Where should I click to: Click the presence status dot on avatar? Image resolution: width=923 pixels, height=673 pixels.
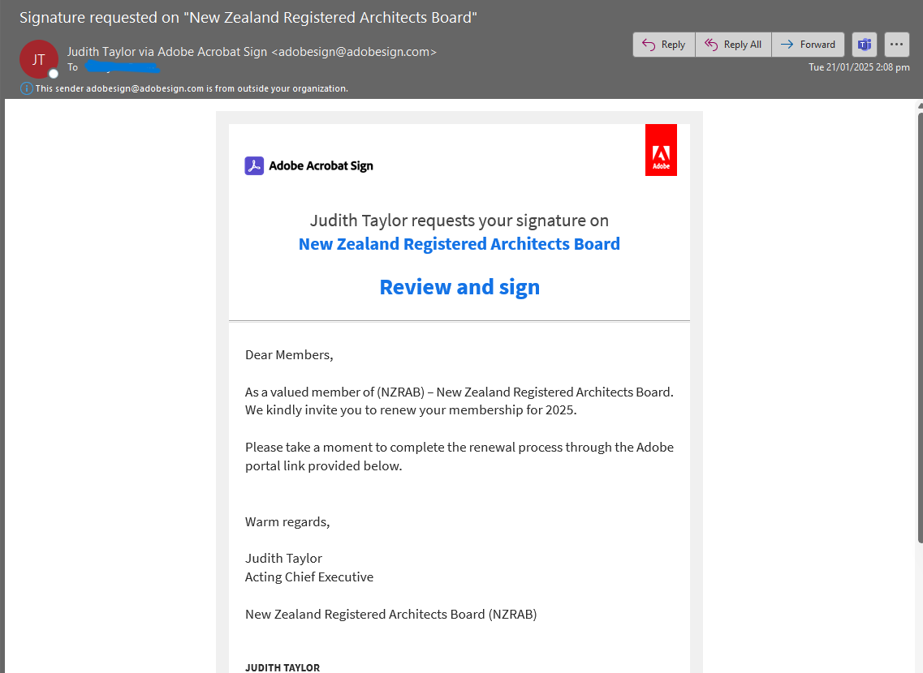pyautogui.click(x=54, y=74)
